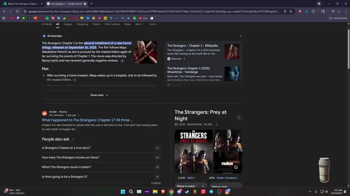The height and width of the screenshot is (196, 350).
Task: Open the Twitch bookmark
Action: [18, 18]
